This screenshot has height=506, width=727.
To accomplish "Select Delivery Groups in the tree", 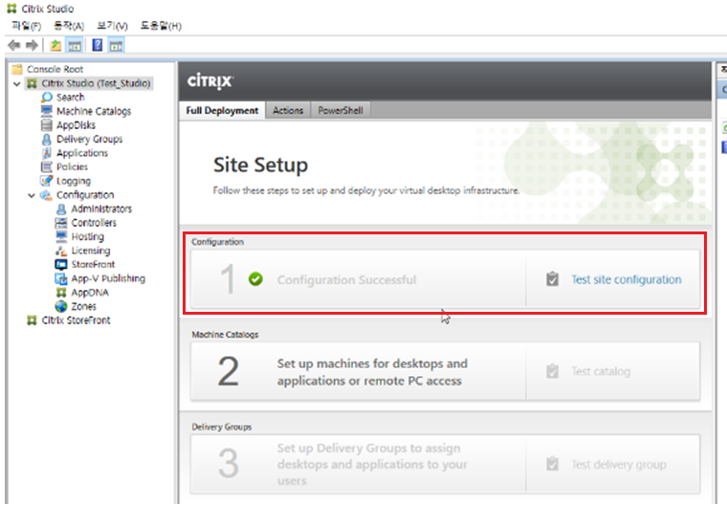I will pos(90,139).
